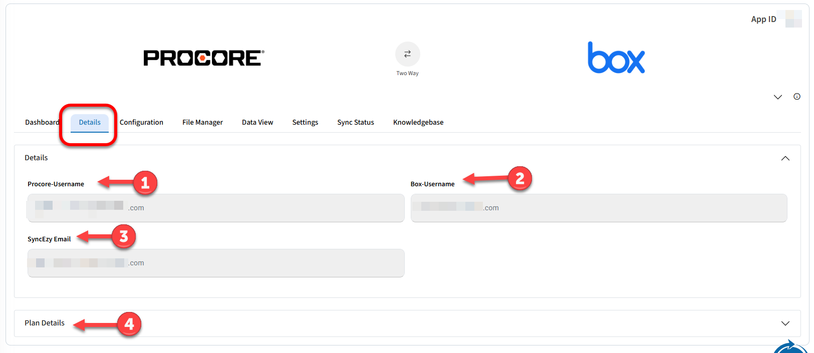Click the Procore-Username field
Screen dimensions: 814x353
point(215,208)
